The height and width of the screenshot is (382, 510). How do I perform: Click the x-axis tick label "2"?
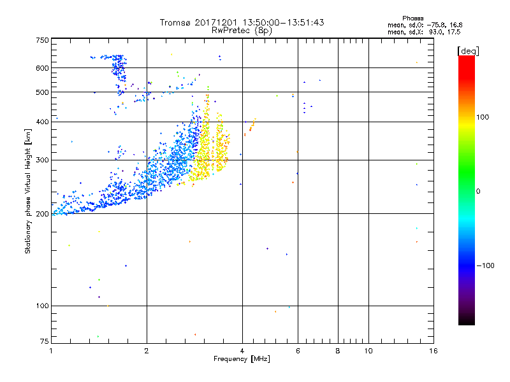(147, 351)
